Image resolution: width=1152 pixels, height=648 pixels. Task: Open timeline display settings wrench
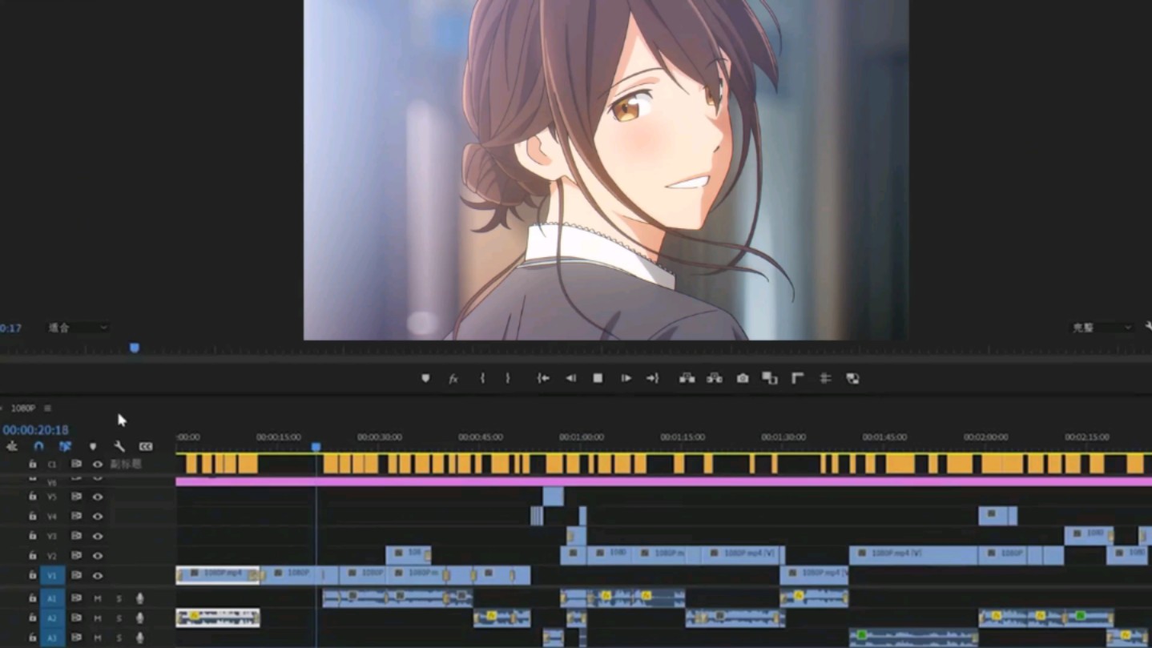pos(119,446)
